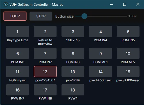
Task: Click the pgm1234567 label
Action: pos(45,80)
